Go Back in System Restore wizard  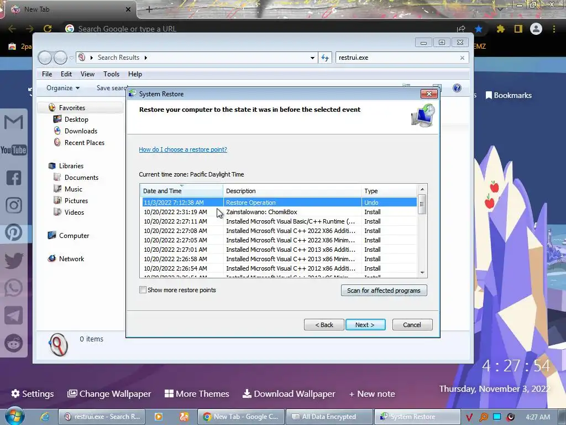click(324, 324)
